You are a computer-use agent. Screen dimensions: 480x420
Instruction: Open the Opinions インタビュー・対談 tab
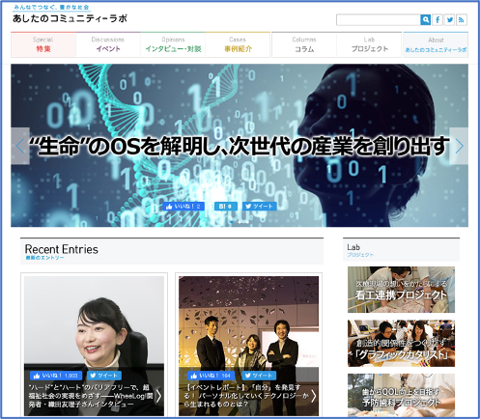(x=173, y=44)
